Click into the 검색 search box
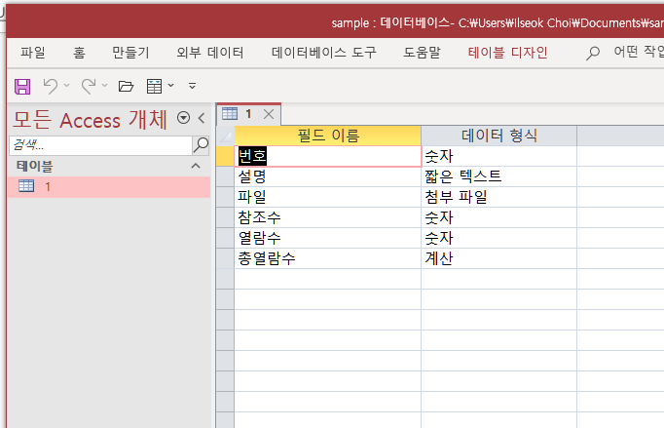Screen dimensions: 664x428 [x=100, y=145]
